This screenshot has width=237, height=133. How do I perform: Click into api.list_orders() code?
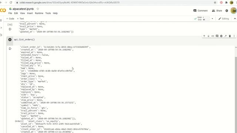(x=24, y=40)
